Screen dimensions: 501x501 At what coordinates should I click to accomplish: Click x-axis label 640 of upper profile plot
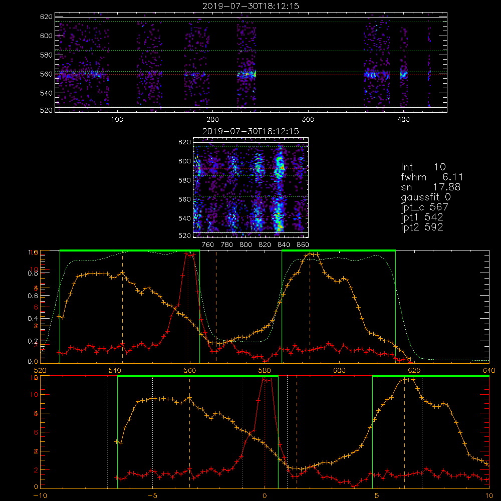coord(489,371)
